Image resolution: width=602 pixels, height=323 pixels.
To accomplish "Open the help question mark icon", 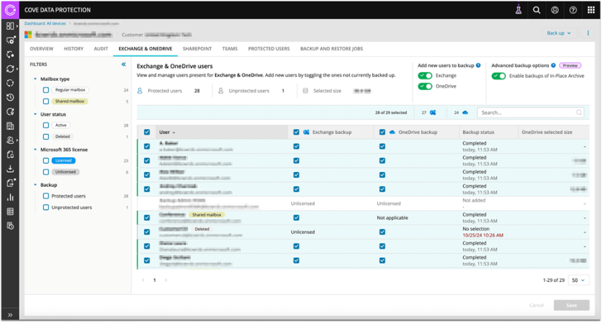I will (573, 11).
